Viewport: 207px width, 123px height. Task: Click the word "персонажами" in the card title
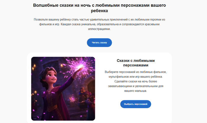[x=136, y=65]
